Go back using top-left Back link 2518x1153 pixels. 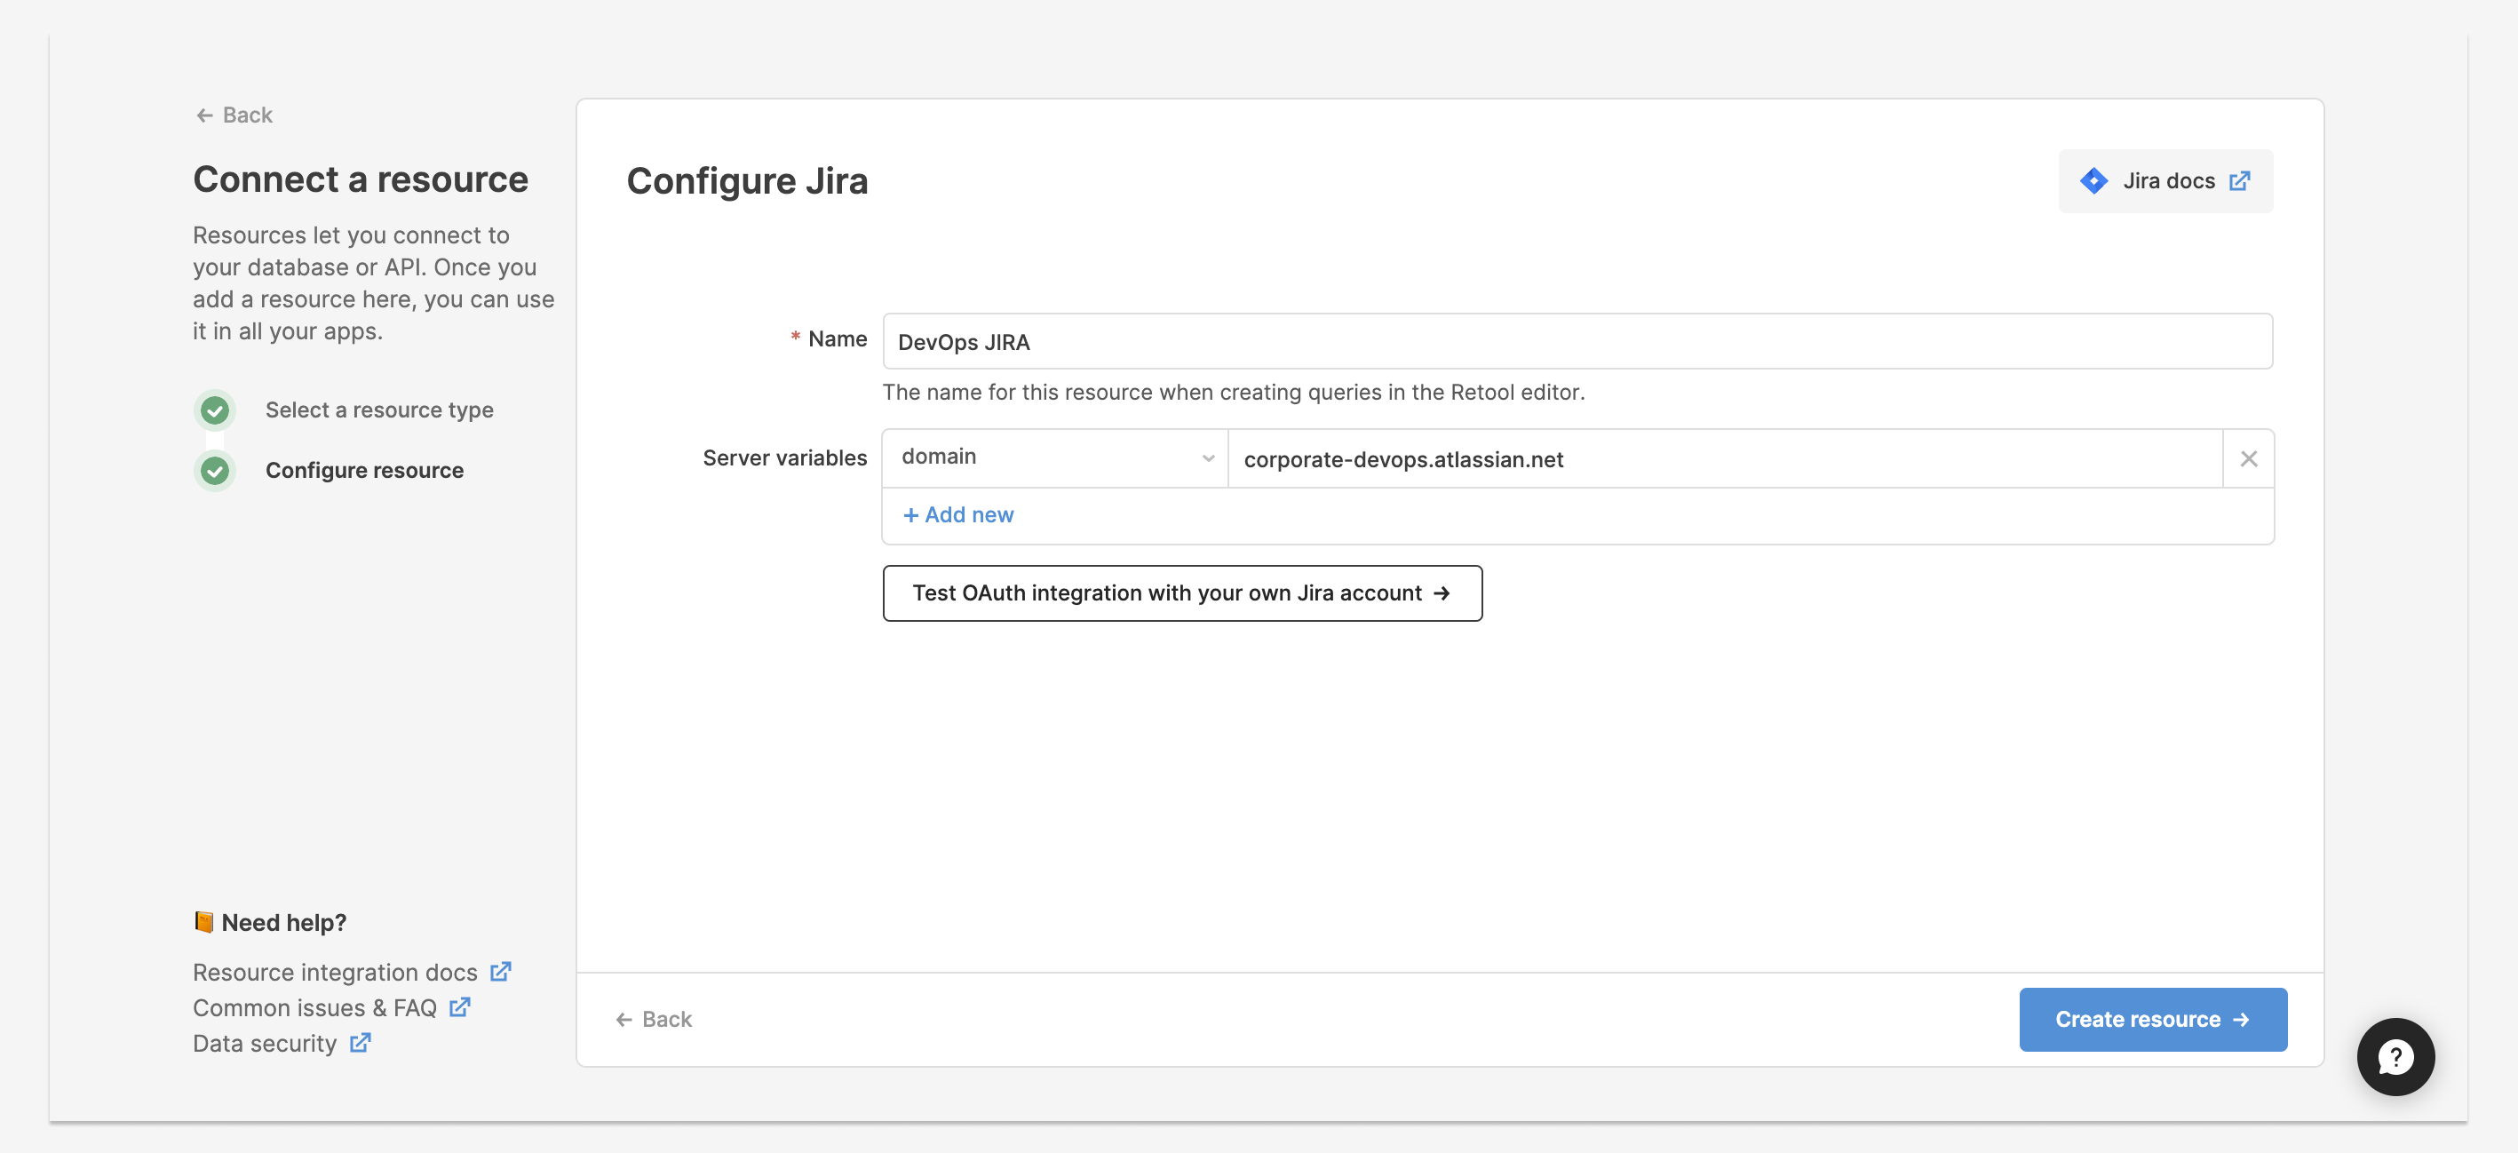234,115
